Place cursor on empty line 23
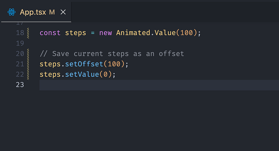Screen dimensions: 279x151 click(159, 85)
